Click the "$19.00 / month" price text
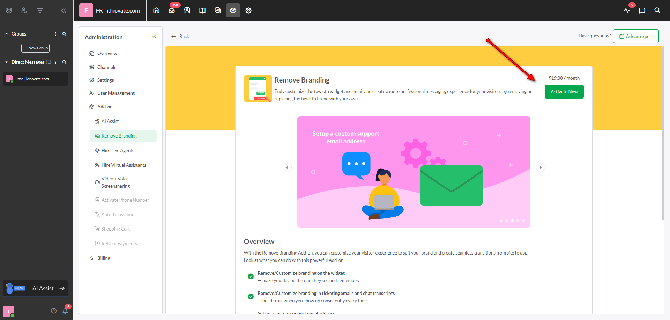 [x=564, y=78]
